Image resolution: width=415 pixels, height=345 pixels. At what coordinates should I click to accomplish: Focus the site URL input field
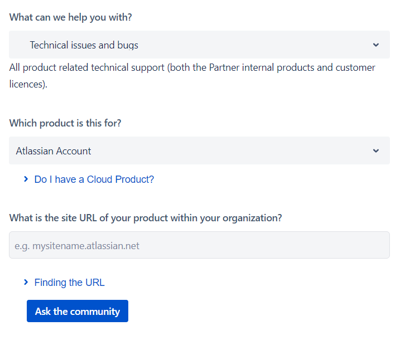pos(199,245)
